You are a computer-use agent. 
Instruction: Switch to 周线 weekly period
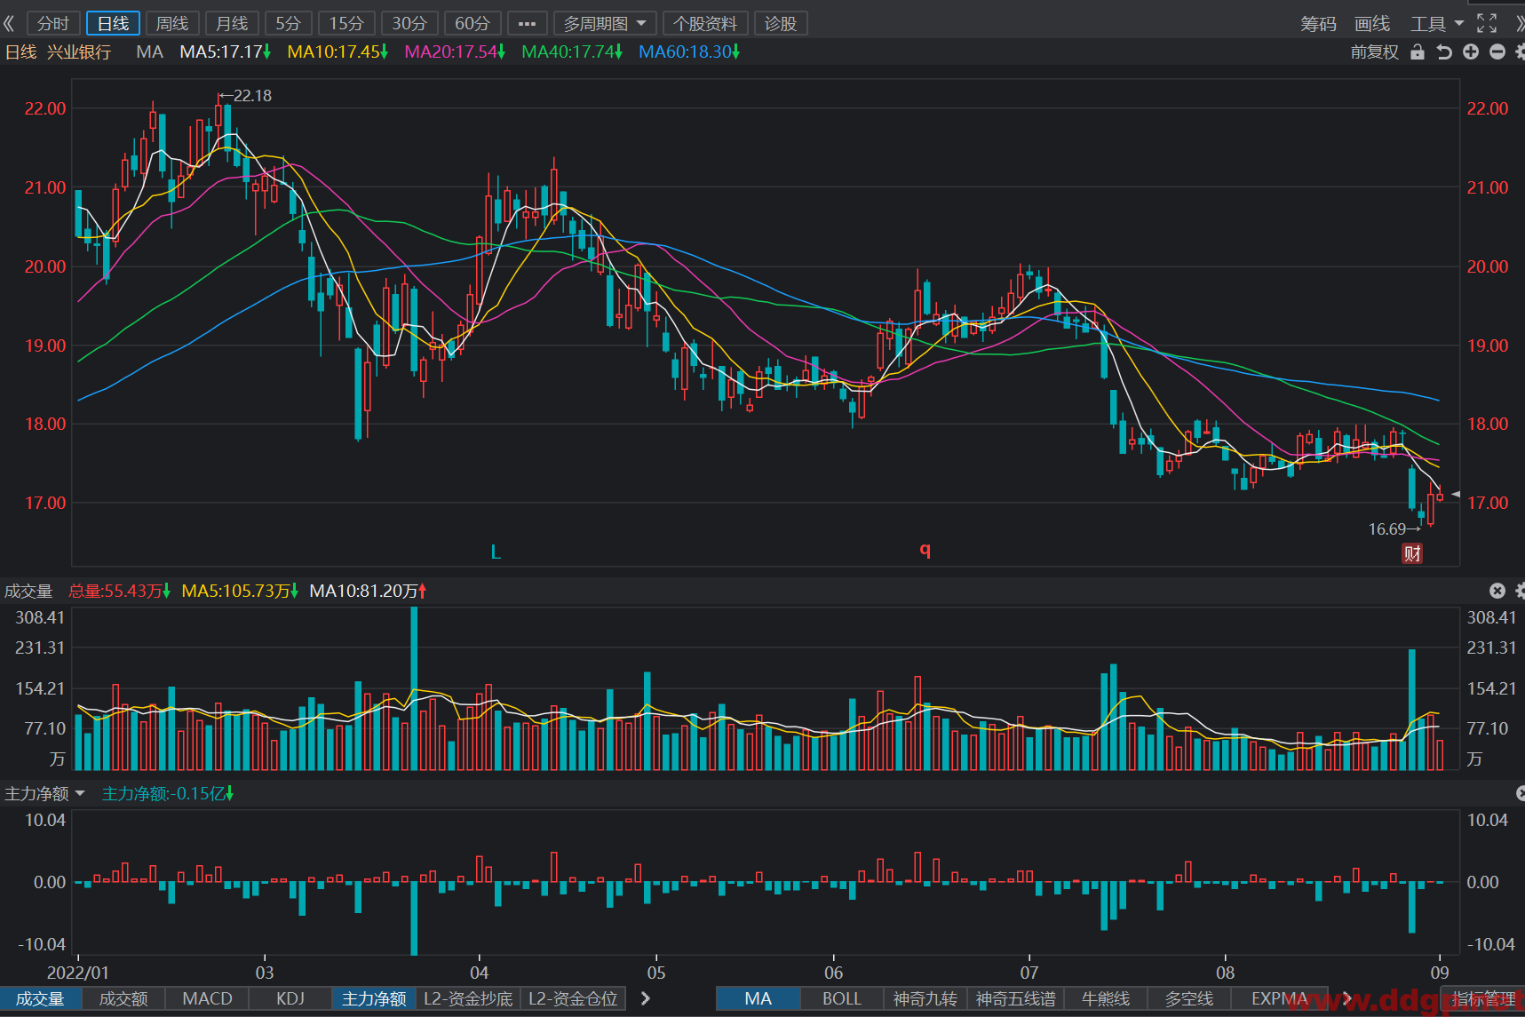[172, 23]
